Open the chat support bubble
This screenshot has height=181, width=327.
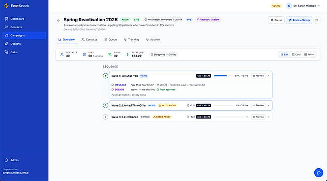click(319, 173)
